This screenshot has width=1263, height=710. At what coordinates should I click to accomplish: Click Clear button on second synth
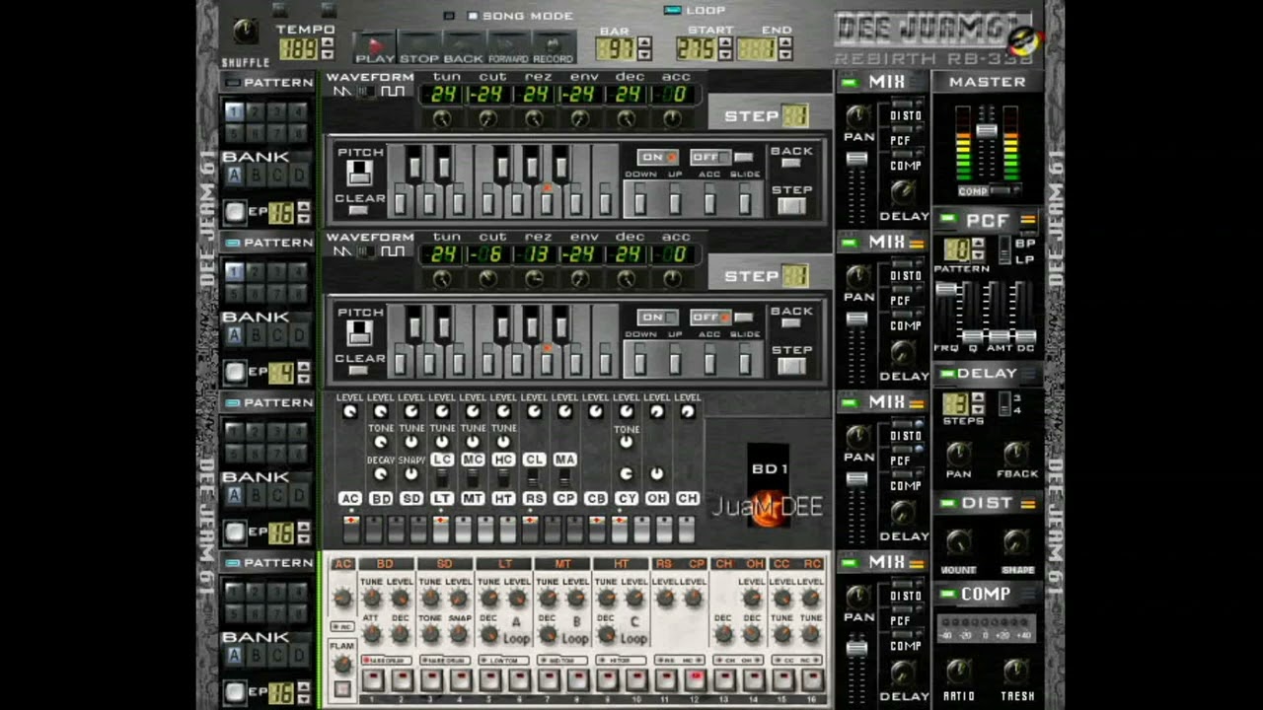tap(359, 370)
